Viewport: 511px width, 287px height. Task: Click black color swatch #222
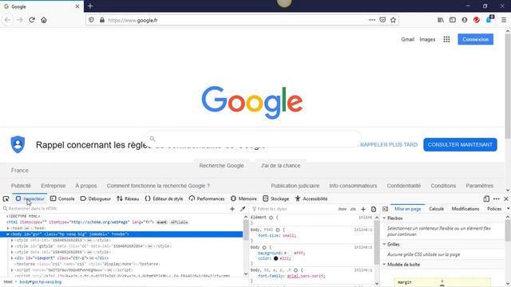276,258
